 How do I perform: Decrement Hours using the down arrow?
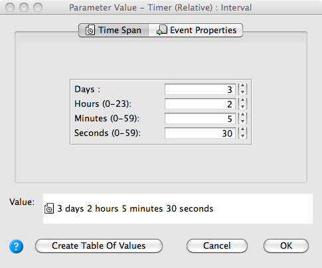click(x=243, y=107)
